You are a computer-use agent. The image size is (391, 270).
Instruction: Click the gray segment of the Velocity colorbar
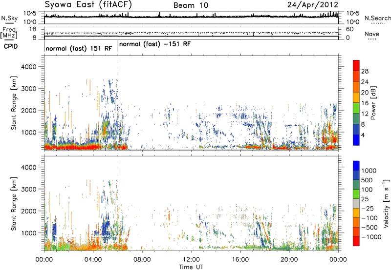click(356, 204)
